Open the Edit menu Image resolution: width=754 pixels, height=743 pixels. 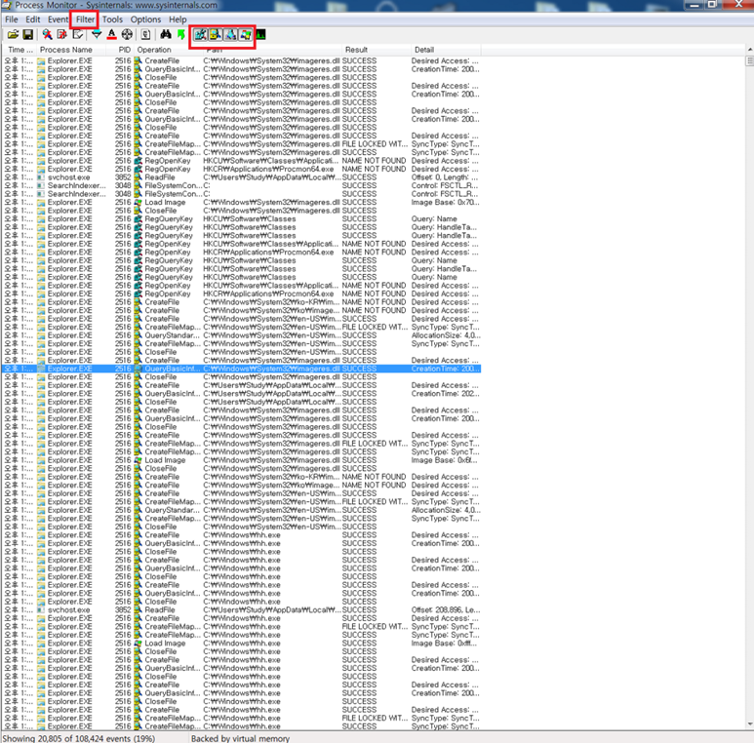click(33, 20)
